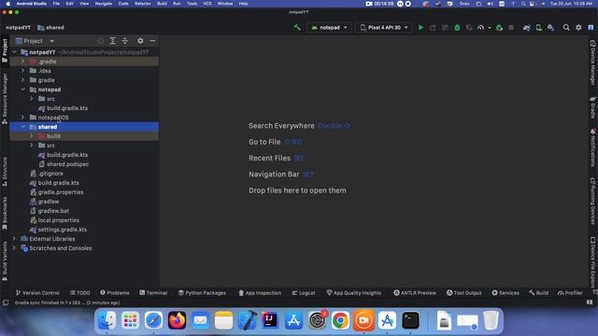This screenshot has height=336, width=598.
Task: Collapse the notpadYT root project node
Action: 15,52
